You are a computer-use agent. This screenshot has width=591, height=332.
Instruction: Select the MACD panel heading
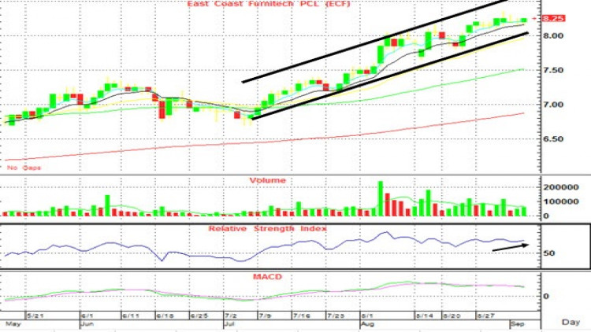point(267,277)
